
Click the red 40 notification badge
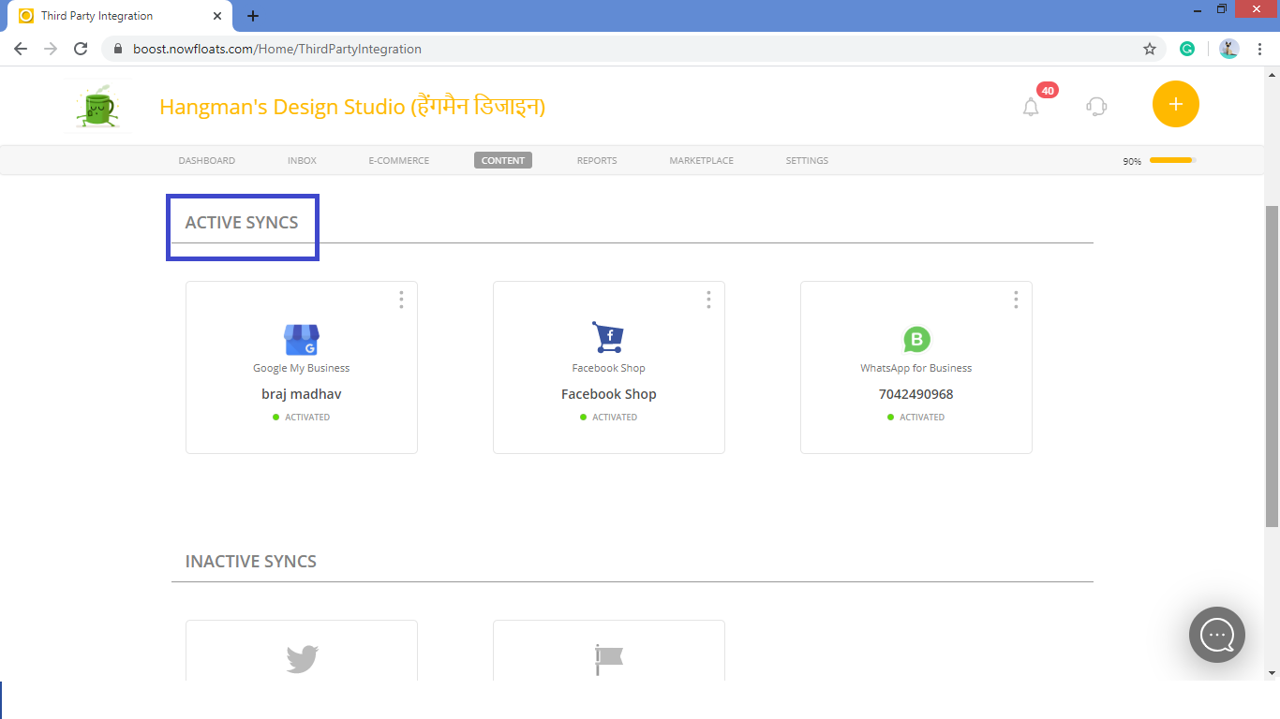pyautogui.click(x=1048, y=91)
